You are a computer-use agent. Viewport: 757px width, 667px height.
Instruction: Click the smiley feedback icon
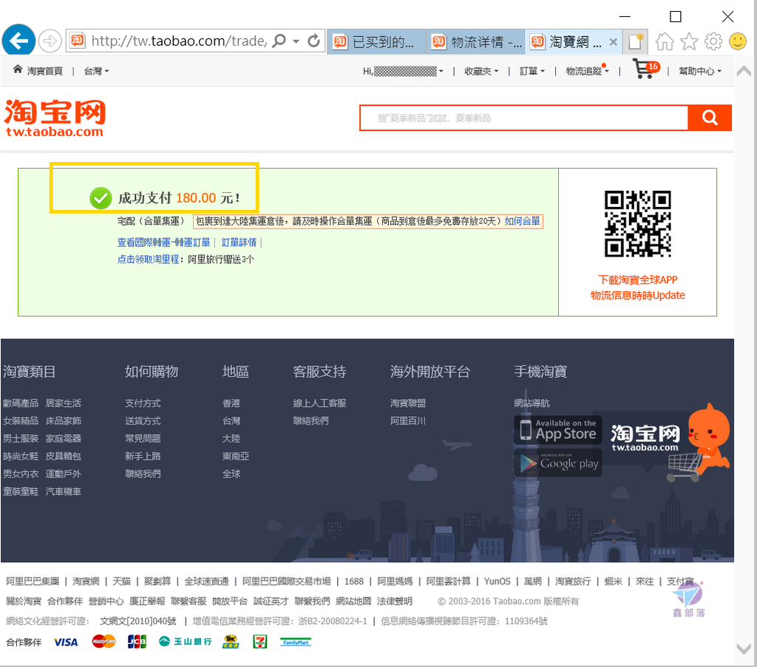(x=738, y=41)
